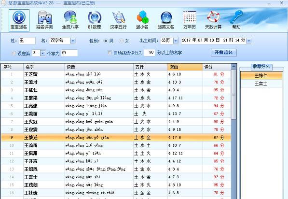Click the name list scrollbar thumb
The height and width of the screenshot is (199, 288).
tap(233, 94)
